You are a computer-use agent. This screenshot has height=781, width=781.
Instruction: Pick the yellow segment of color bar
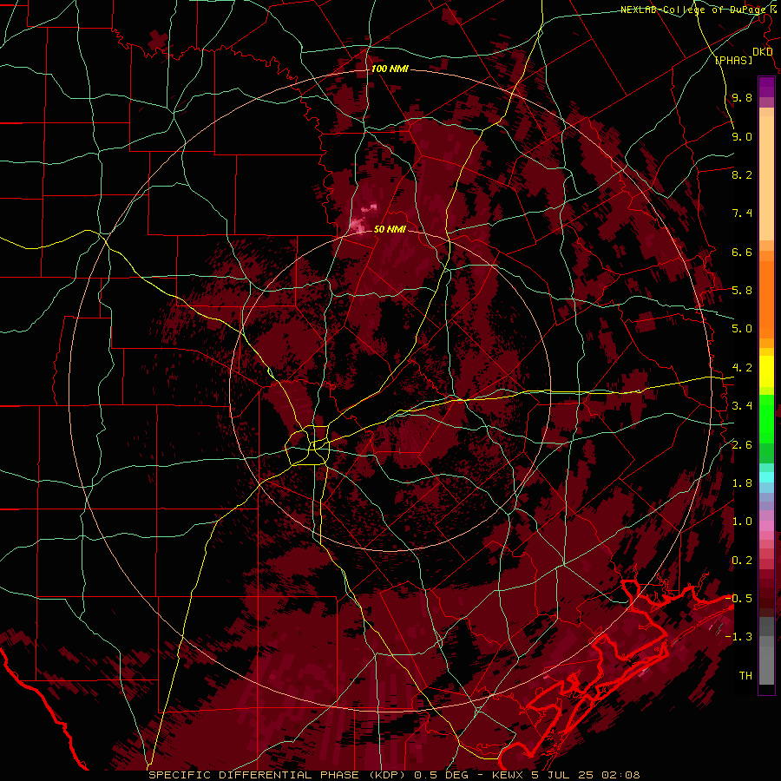(766, 371)
